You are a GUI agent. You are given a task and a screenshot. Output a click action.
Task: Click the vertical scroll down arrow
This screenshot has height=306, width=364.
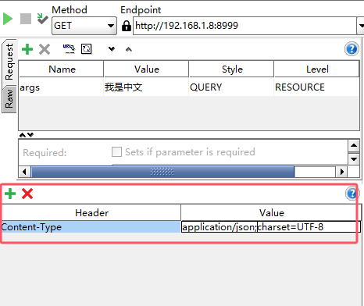coord(354,158)
